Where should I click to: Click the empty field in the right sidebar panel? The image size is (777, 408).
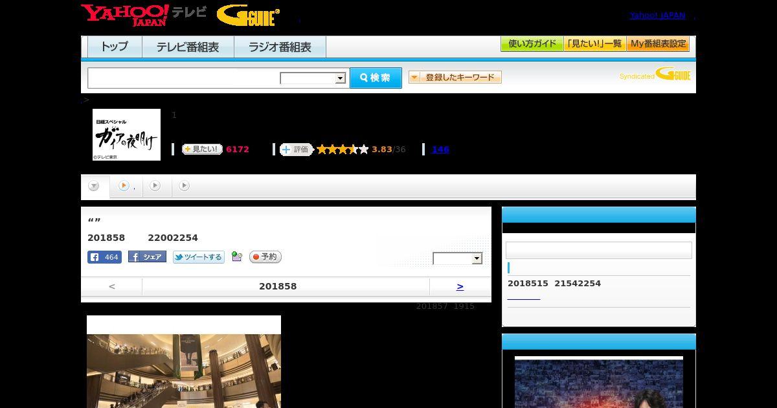(598, 251)
